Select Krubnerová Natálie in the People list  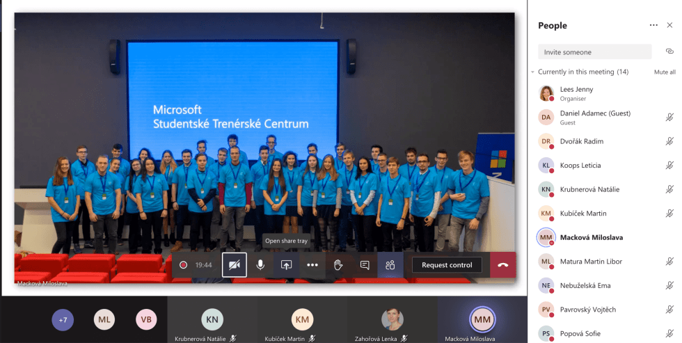(605, 189)
